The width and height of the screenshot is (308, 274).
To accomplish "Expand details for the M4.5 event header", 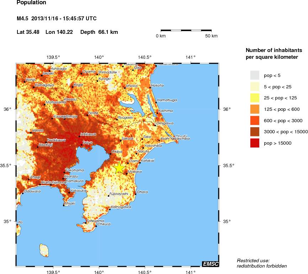I will (x=56, y=18).
